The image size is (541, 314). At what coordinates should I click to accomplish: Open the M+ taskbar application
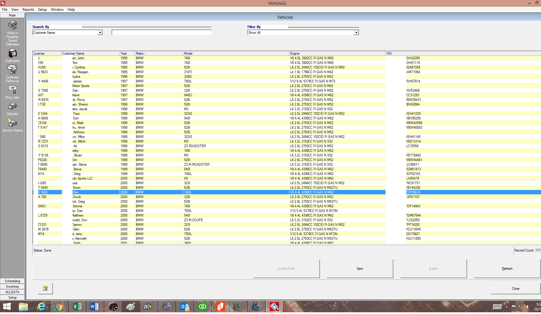point(148,306)
